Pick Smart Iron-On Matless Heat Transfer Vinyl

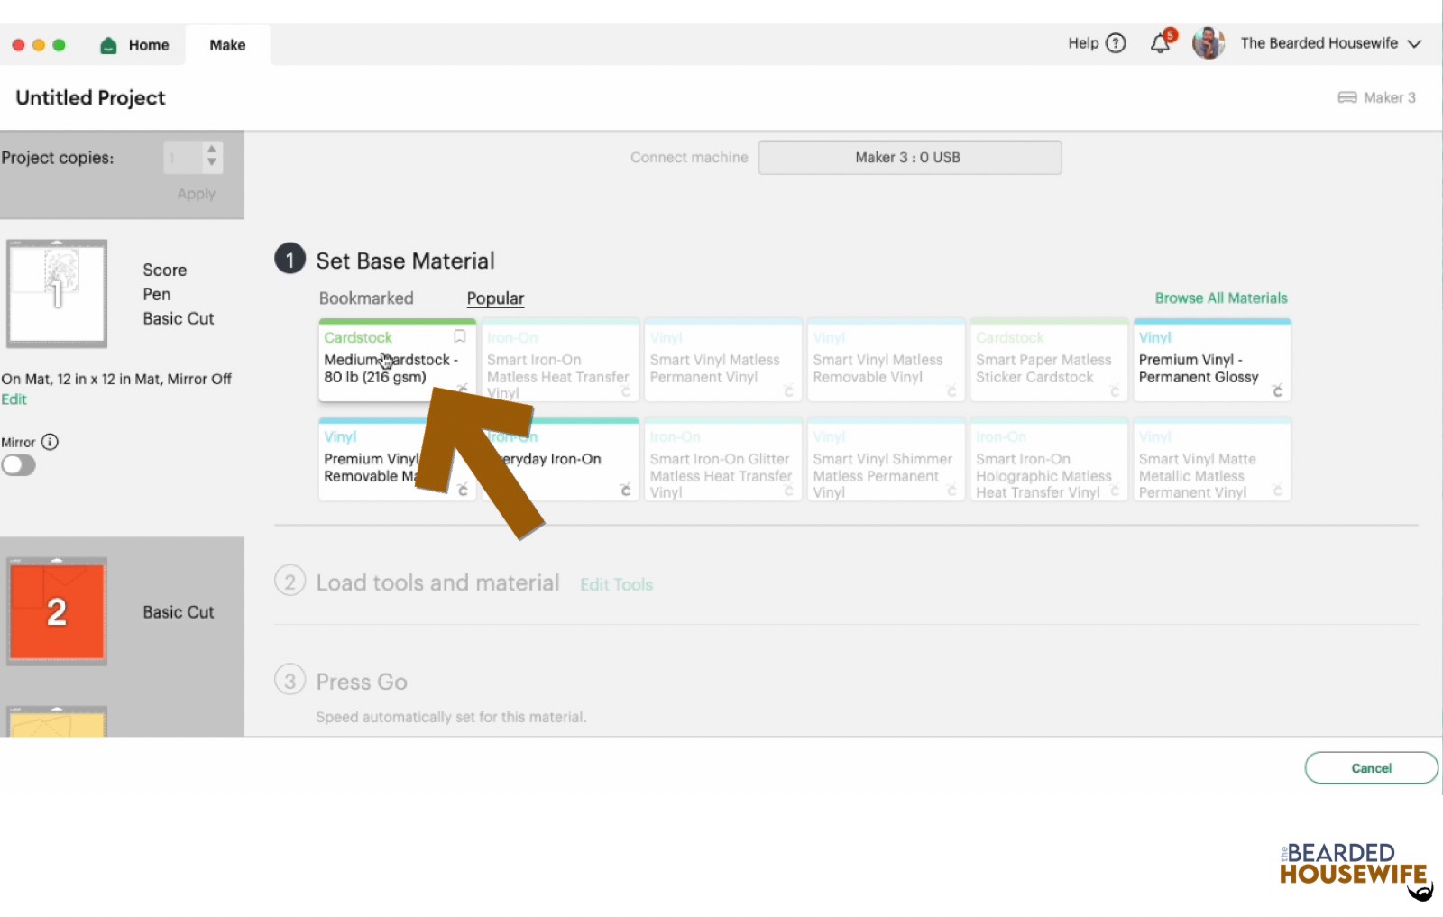560,360
